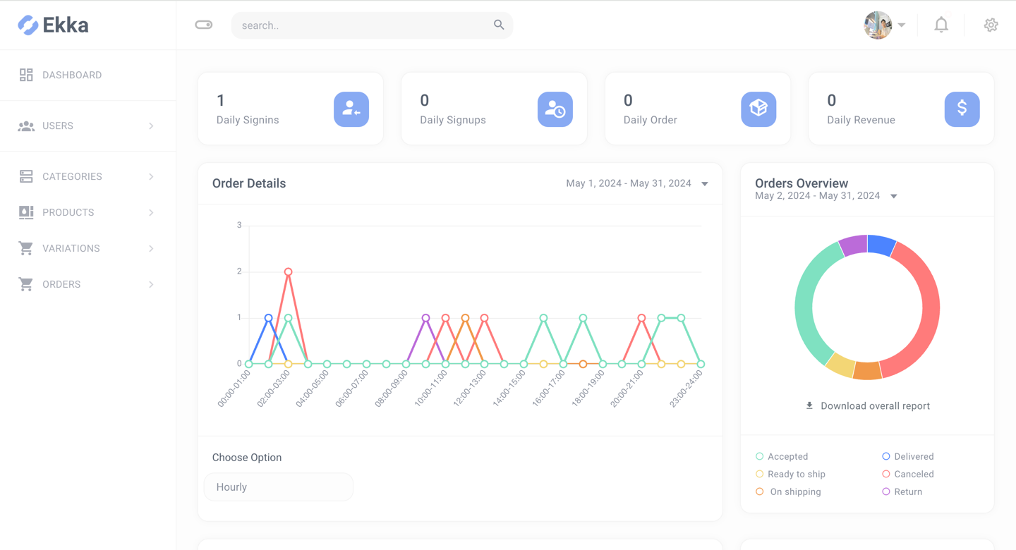The height and width of the screenshot is (550, 1016).
Task: Click the Ekka logo icon
Action: tap(28, 25)
